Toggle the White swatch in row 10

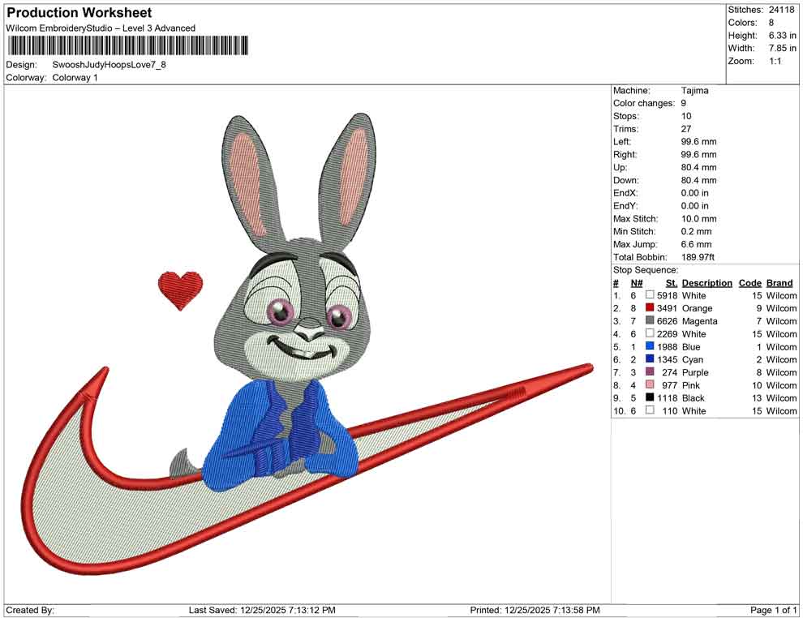(x=649, y=411)
